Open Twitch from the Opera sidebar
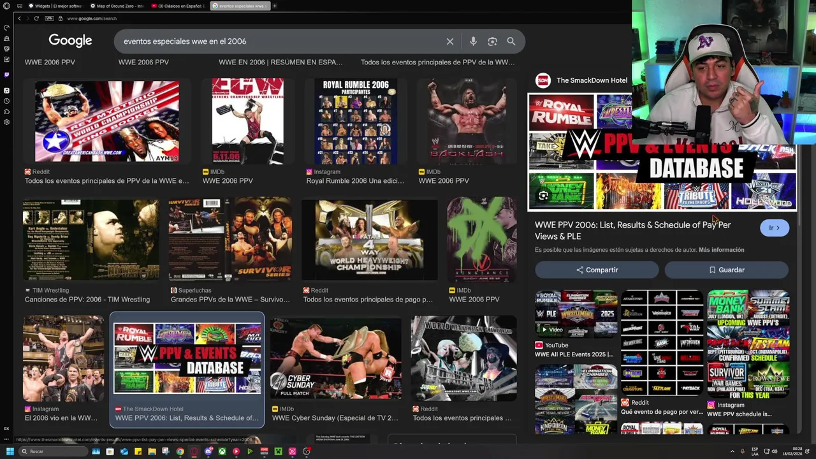Screen dimensions: 816x459 [x=6, y=75]
